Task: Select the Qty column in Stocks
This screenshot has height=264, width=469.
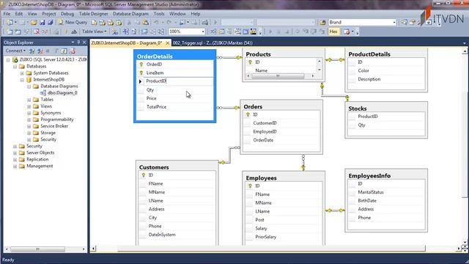Action: (x=361, y=125)
